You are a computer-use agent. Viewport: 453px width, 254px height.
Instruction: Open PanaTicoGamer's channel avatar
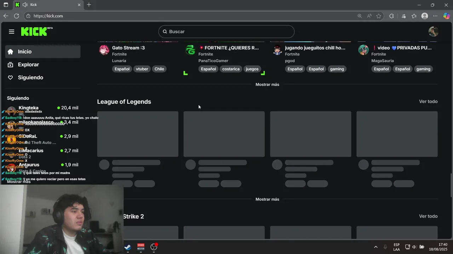(190, 50)
